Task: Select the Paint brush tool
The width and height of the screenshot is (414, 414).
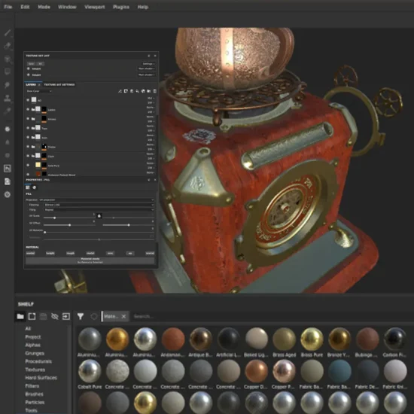Action: pyautogui.click(x=8, y=32)
